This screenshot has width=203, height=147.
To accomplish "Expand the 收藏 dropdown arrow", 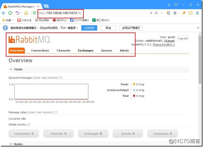I will point(13,20).
